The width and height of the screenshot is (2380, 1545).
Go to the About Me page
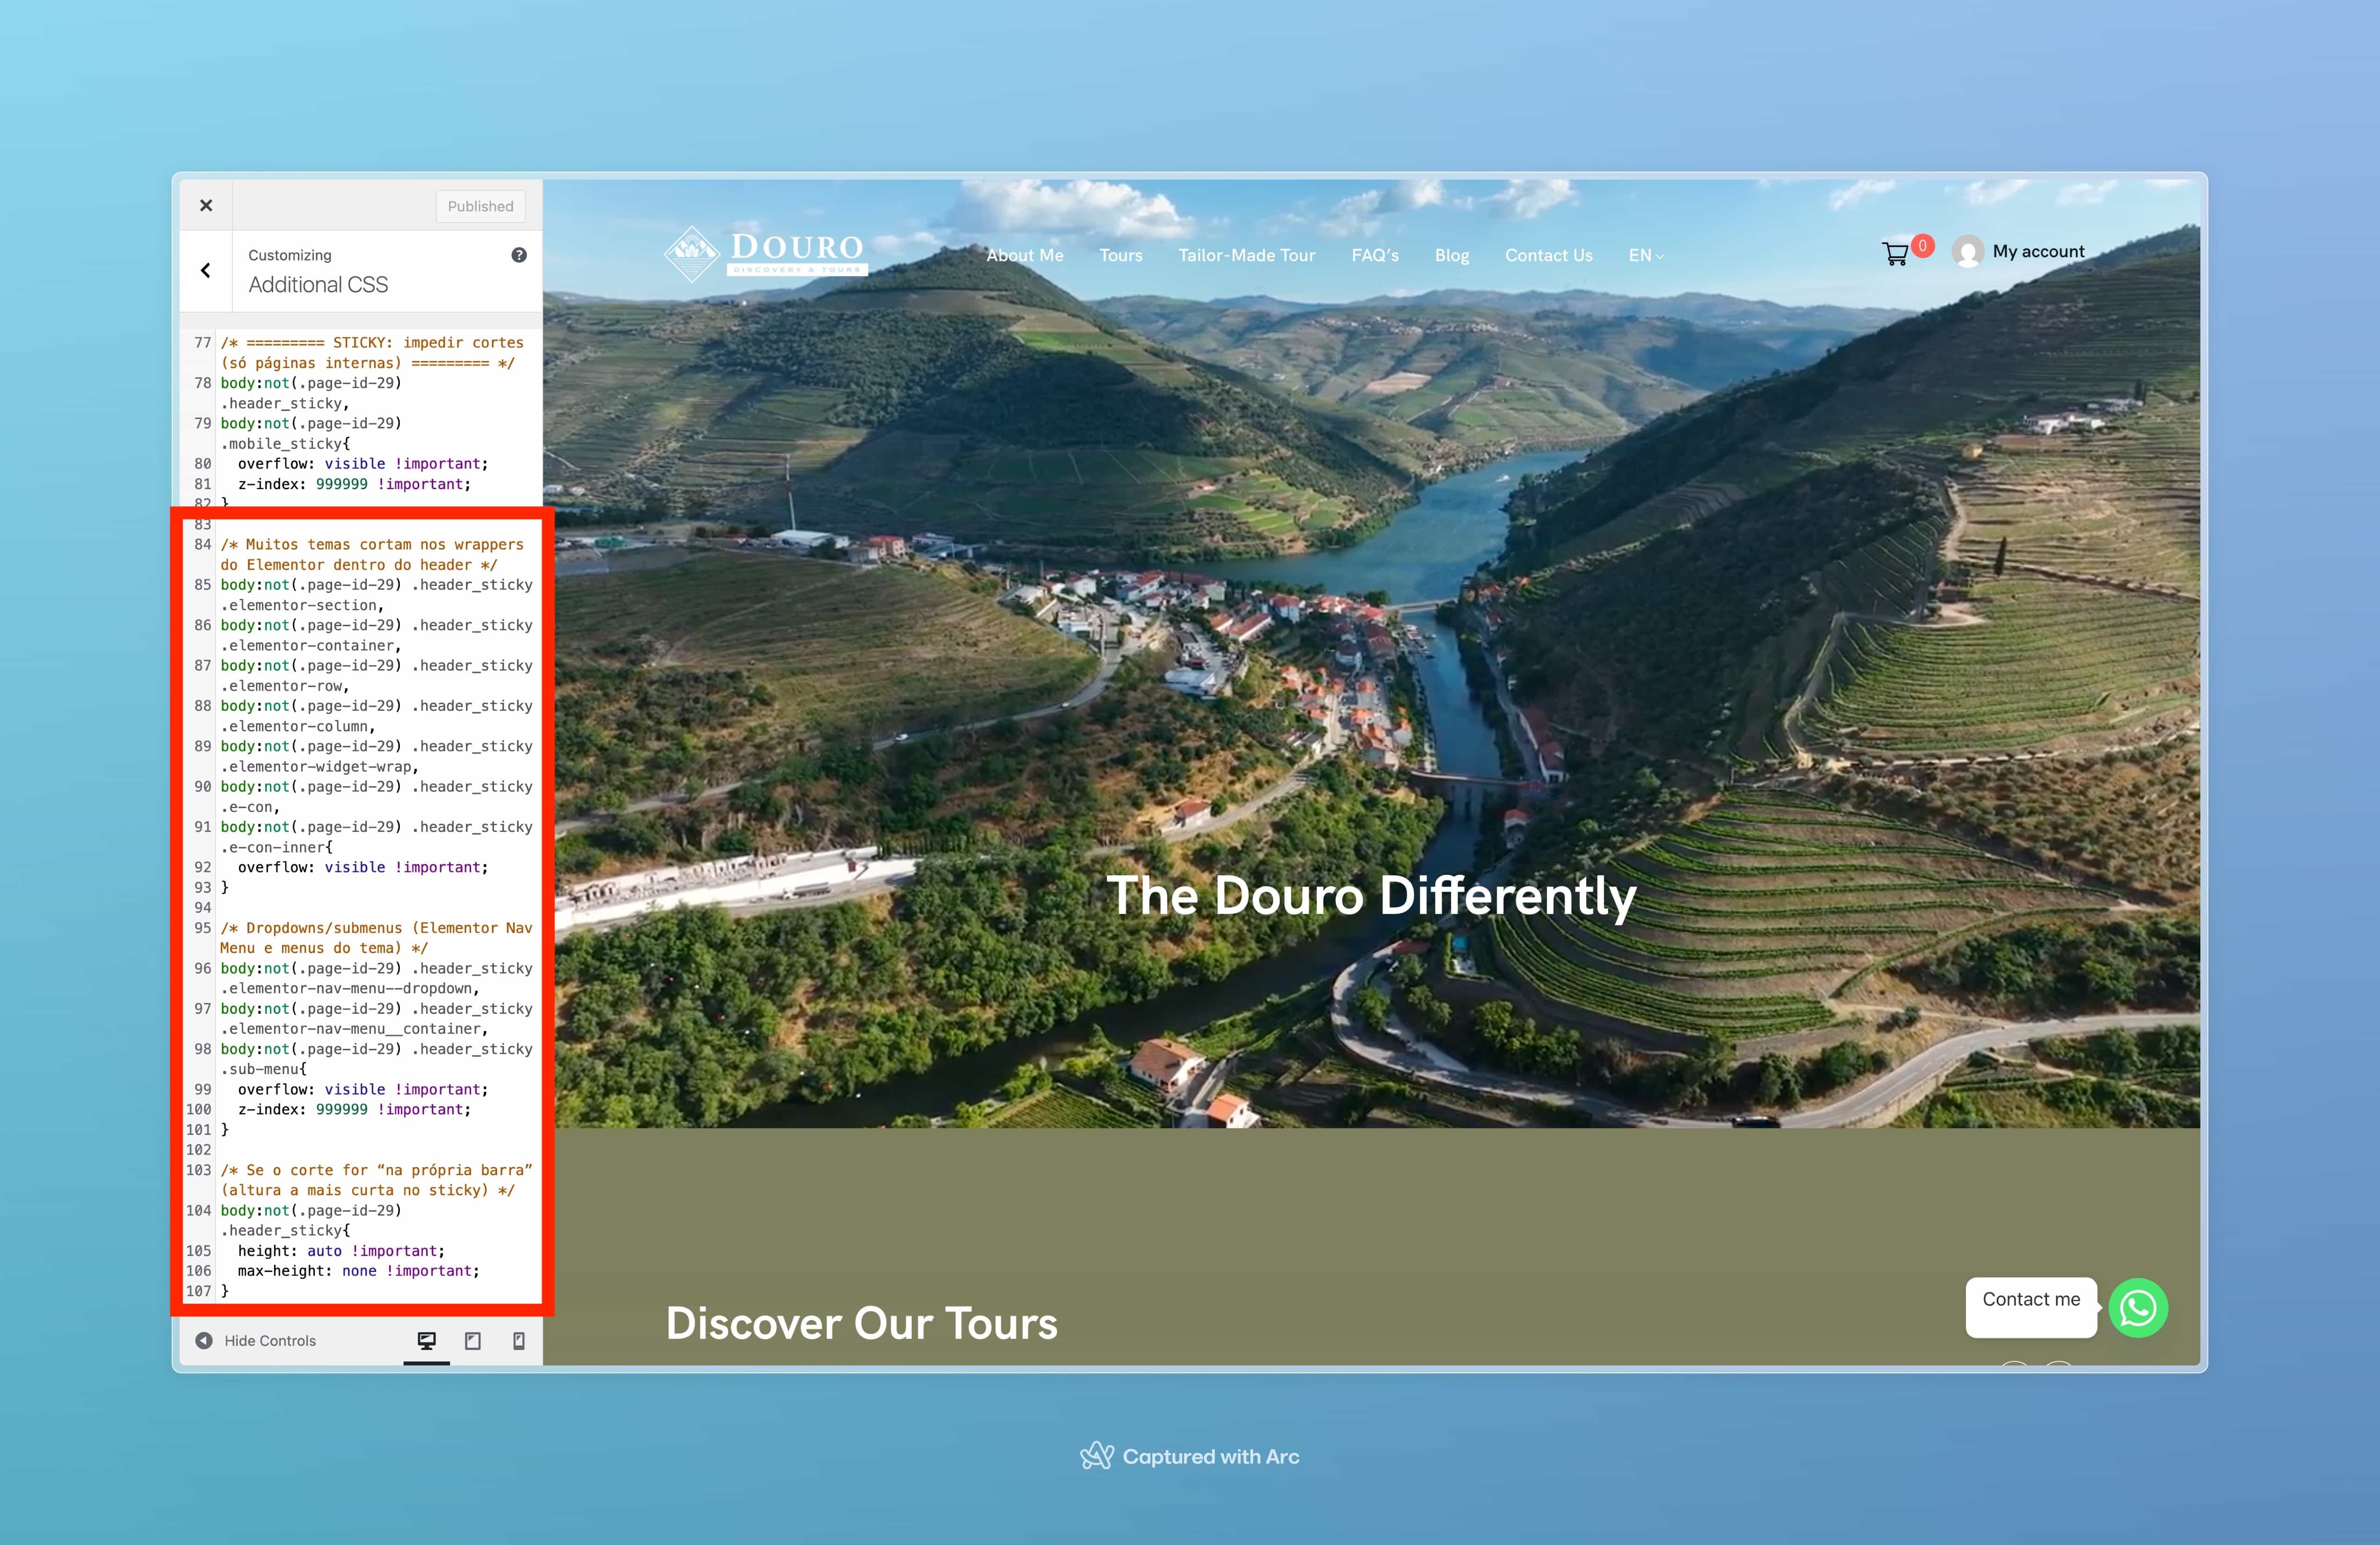pyautogui.click(x=1024, y=256)
